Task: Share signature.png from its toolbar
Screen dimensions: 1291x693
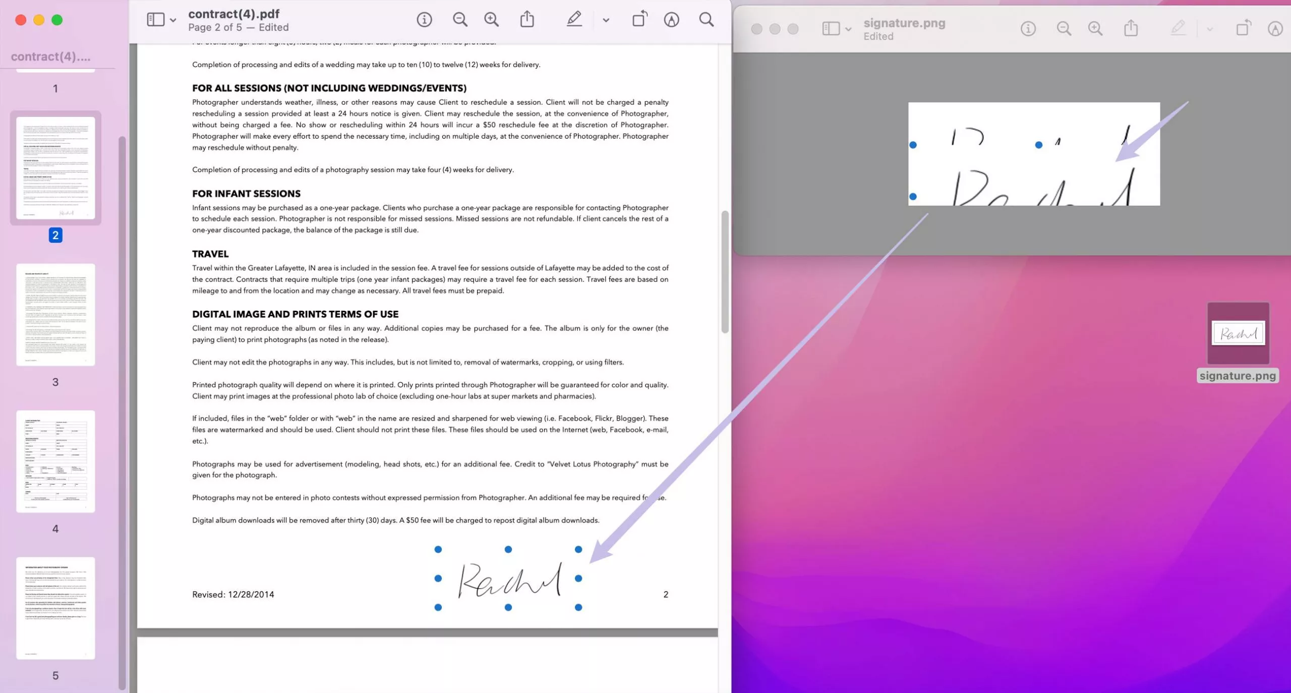Action: click(x=1130, y=29)
